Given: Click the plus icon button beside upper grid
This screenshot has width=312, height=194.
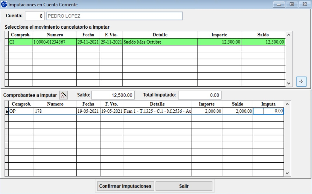Looking at the screenshot, I should pyautogui.click(x=301, y=81).
